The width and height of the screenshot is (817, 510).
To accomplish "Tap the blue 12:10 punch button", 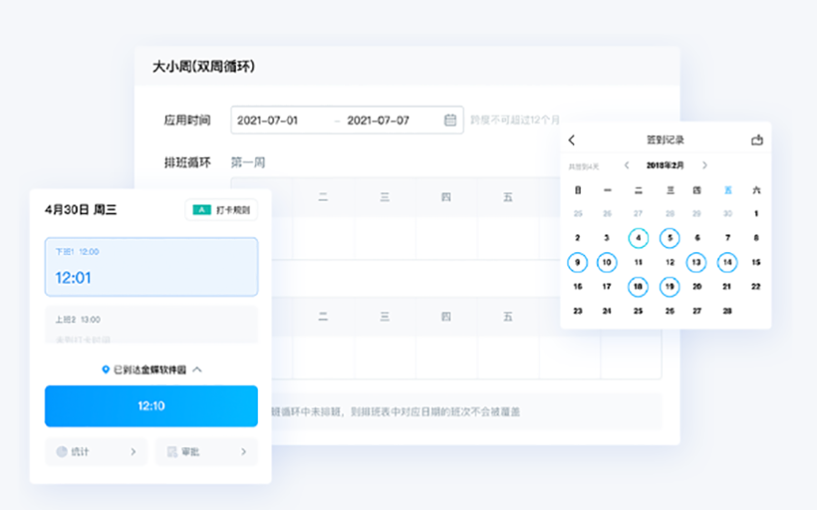I will click(x=151, y=407).
